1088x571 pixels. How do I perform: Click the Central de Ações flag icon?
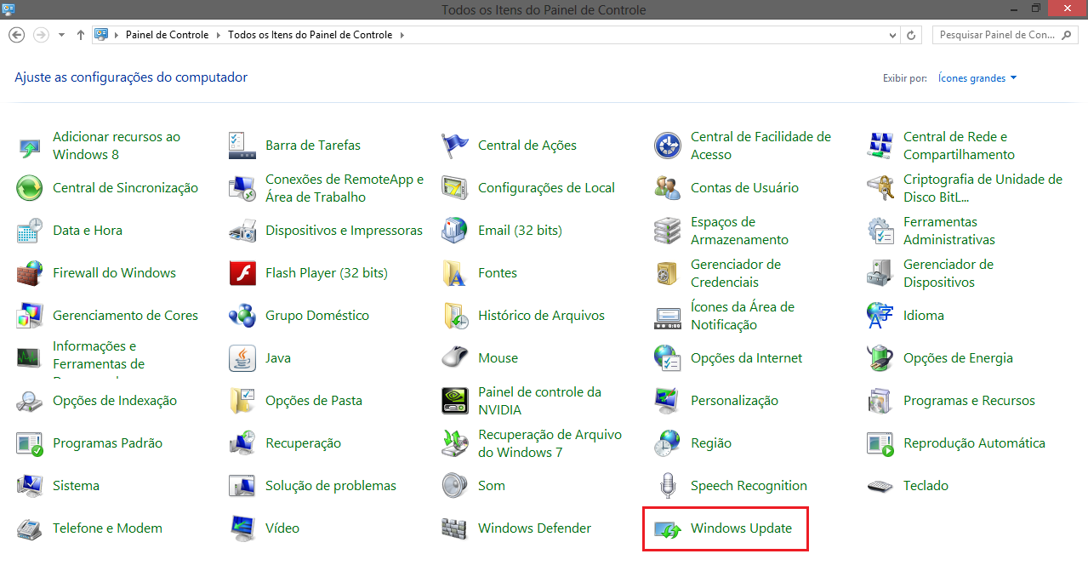pyautogui.click(x=455, y=146)
